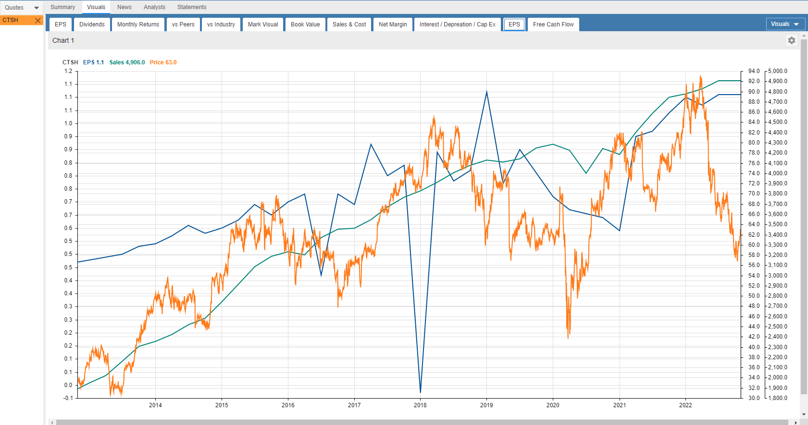The width and height of the screenshot is (808, 425).
Task: Open the Visuals dropdown button
Action: tap(785, 24)
